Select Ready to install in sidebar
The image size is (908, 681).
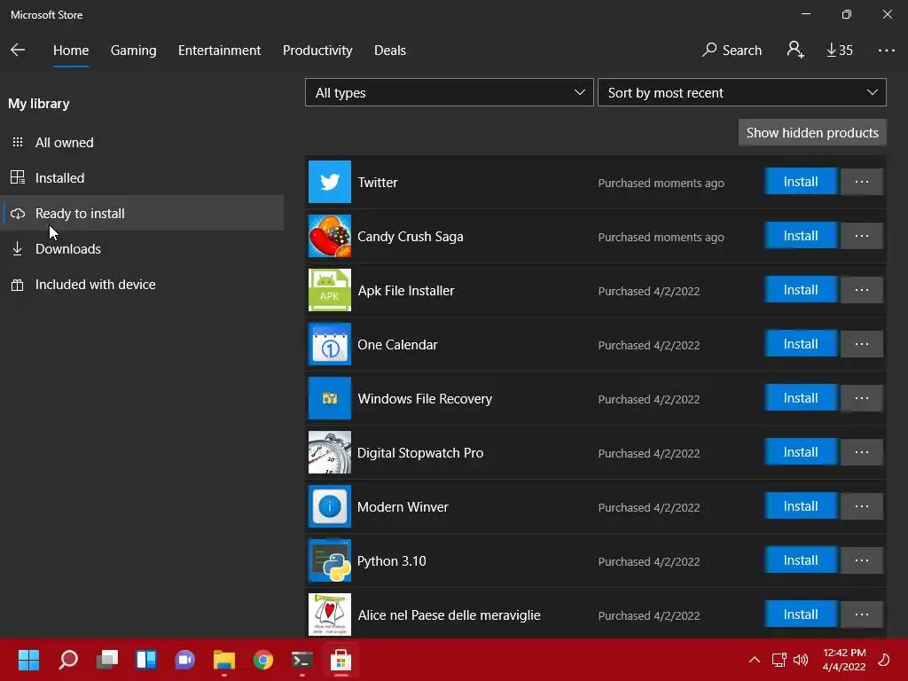143,213
